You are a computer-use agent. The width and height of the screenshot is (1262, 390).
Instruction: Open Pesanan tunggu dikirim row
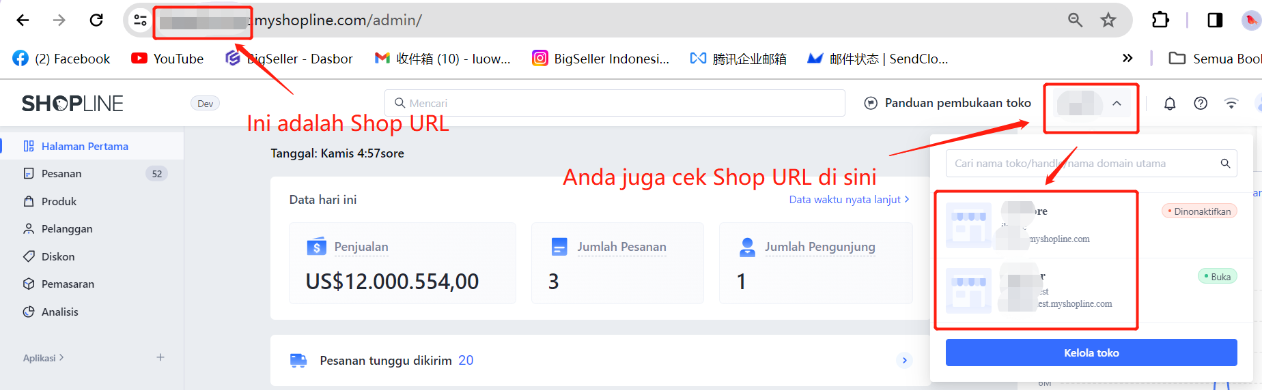[600, 360]
